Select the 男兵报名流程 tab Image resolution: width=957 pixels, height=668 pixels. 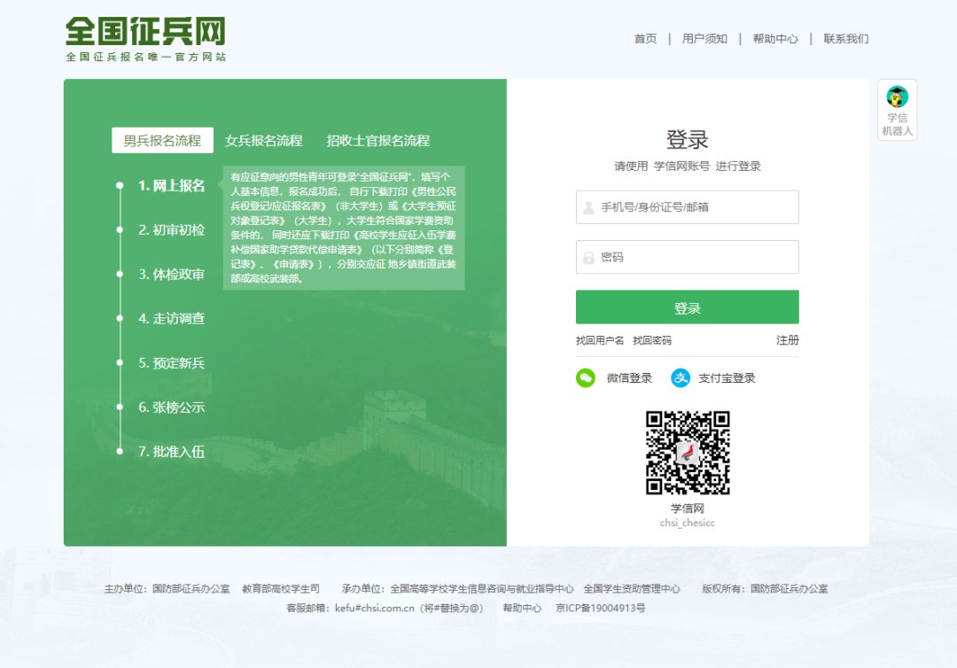[x=162, y=140]
